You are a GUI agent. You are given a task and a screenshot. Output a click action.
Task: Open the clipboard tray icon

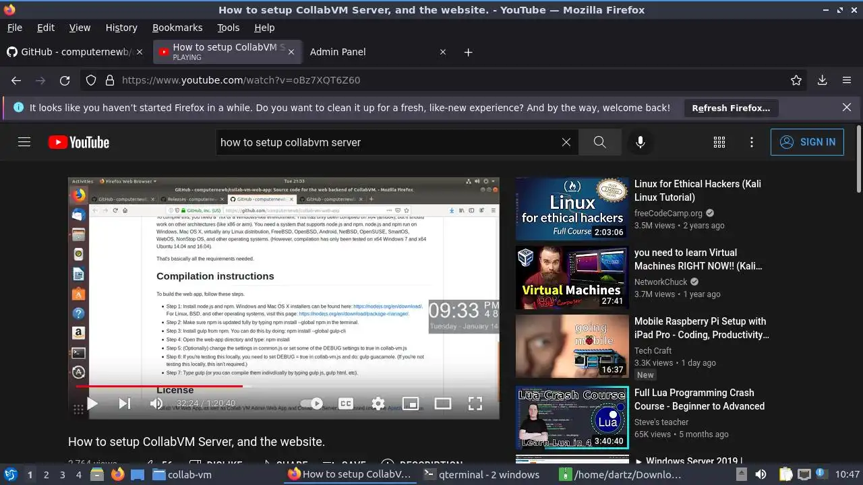click(785, 474)
